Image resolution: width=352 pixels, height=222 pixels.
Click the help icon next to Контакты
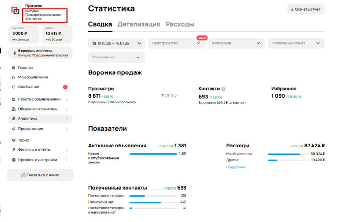tap(223, 89)
